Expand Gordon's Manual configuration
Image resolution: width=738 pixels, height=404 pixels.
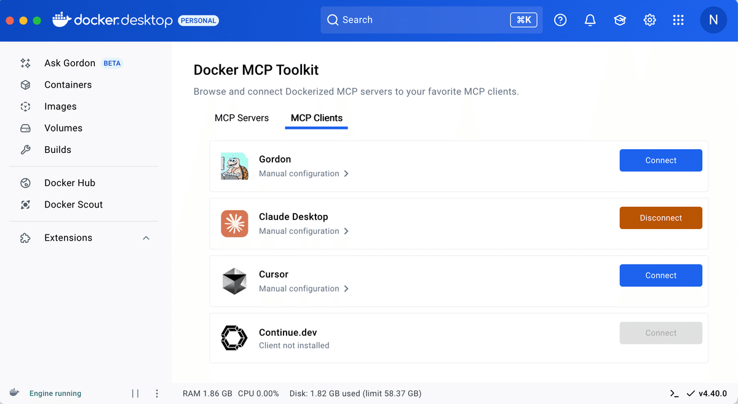[x=304, y=173]
